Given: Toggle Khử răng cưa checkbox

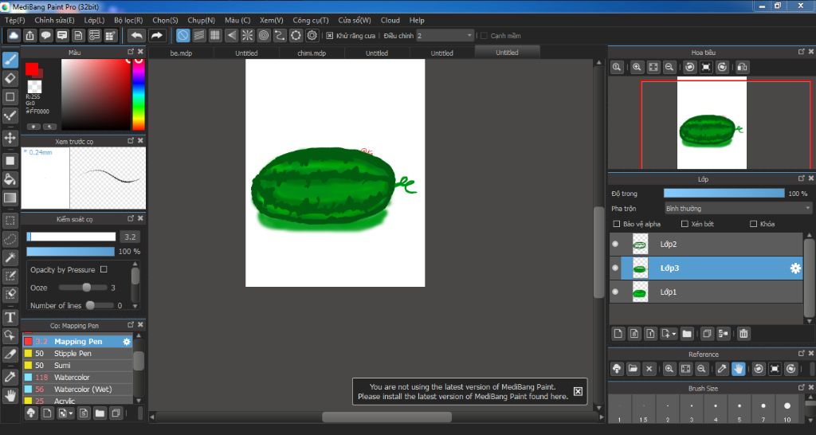Looking at the screenshot, I should coord(329,35).
